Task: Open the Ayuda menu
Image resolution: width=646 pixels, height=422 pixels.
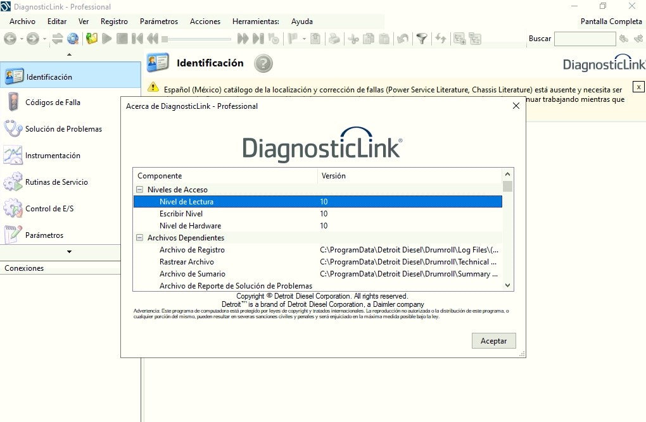Action: (x=302, y=22)
